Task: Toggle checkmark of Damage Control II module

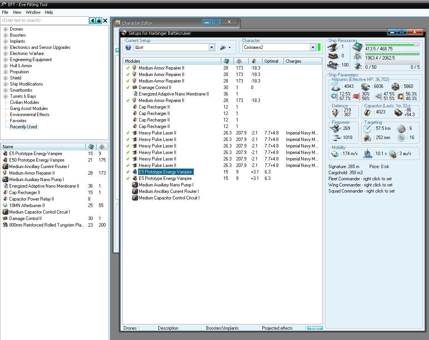Action: tap(128, 87)
